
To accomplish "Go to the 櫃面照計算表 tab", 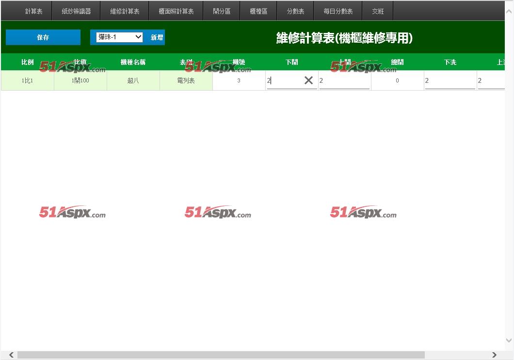I will [176, 11].
